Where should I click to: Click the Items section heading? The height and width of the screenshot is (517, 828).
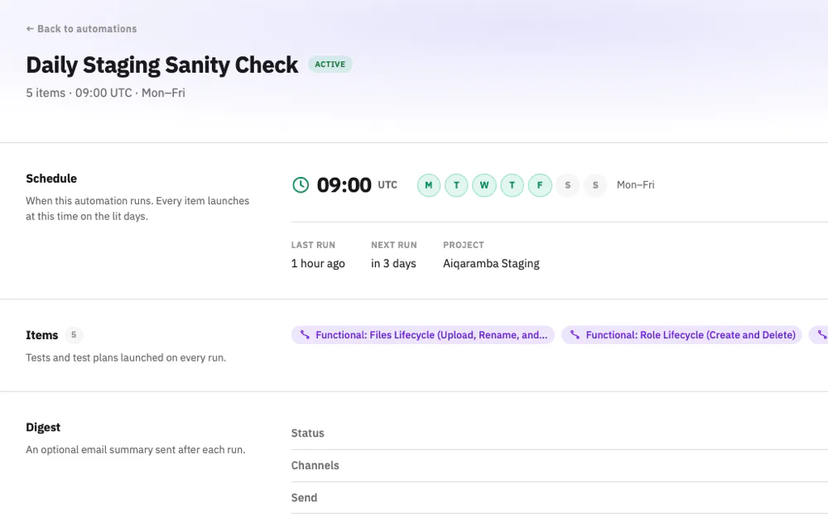click(41, 336)
